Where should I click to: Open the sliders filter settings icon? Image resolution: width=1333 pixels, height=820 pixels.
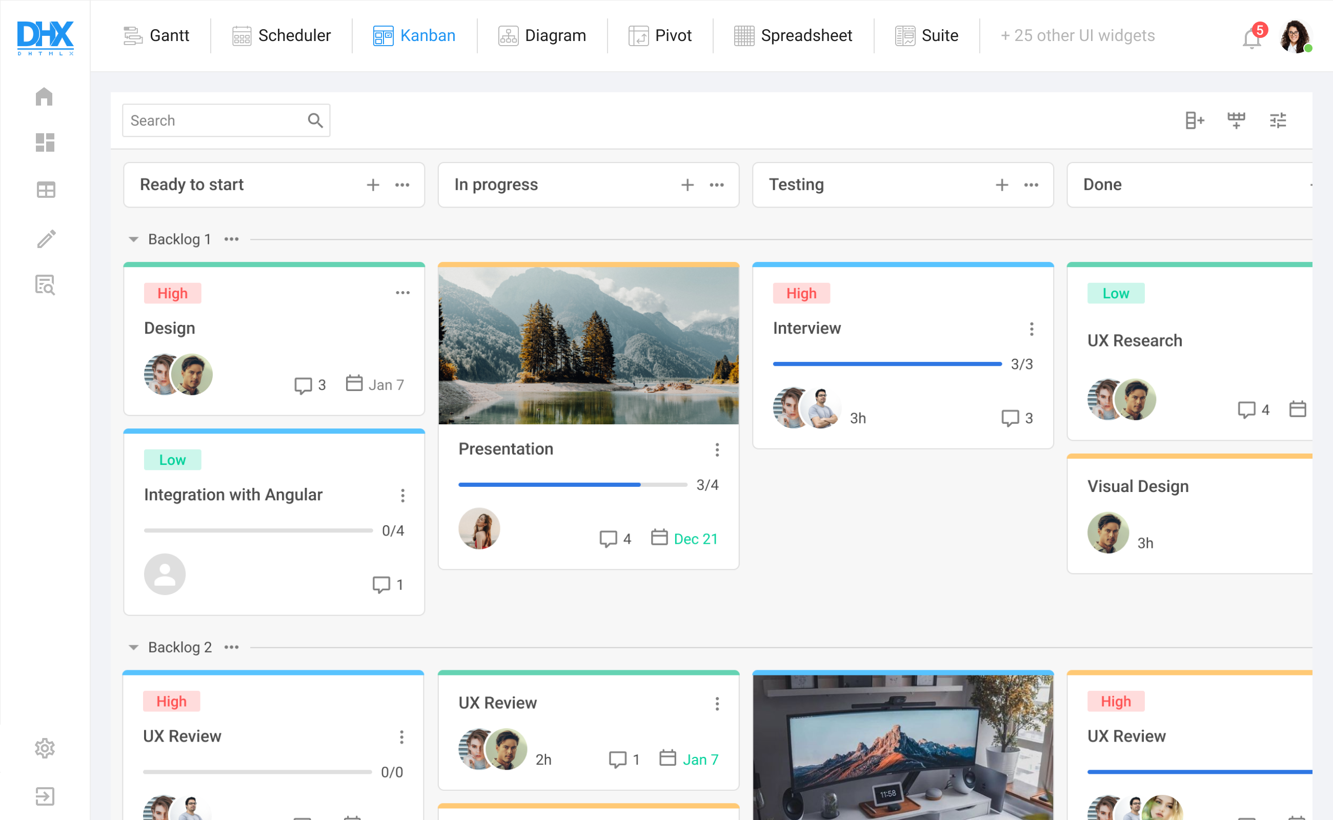pyautogui.click(x=1278, y=120)
